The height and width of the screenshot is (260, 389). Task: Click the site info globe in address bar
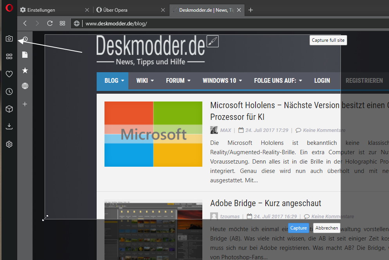pos(77,23)
